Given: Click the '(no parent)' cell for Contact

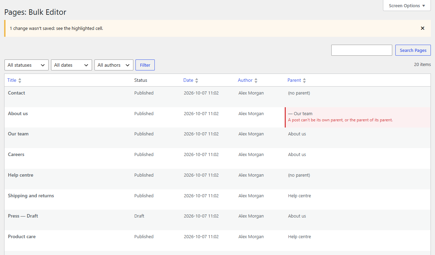Looking at the screenshot, I should click(299, 93).
